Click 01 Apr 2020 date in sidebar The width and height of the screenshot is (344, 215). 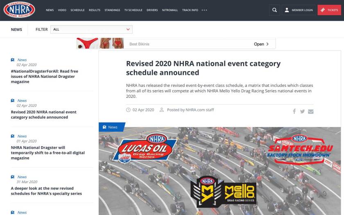(27, 141)
